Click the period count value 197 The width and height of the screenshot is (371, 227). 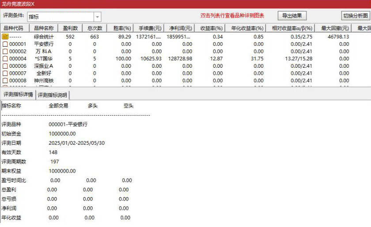55,162
